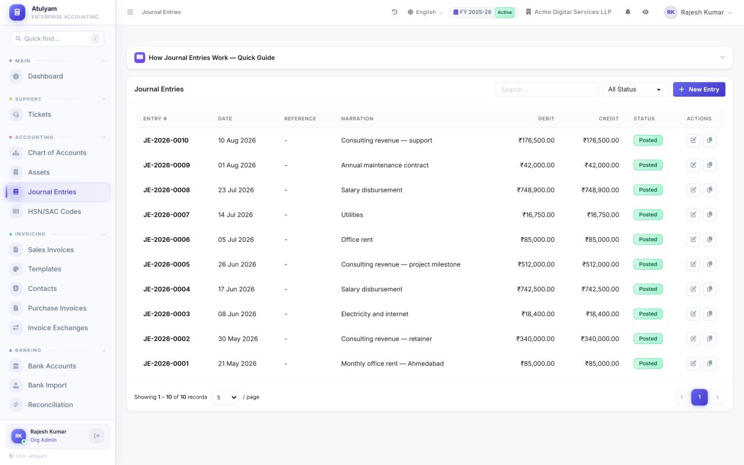Change the records per page dropdown
744x465 pixels.
tap(225, 397)
